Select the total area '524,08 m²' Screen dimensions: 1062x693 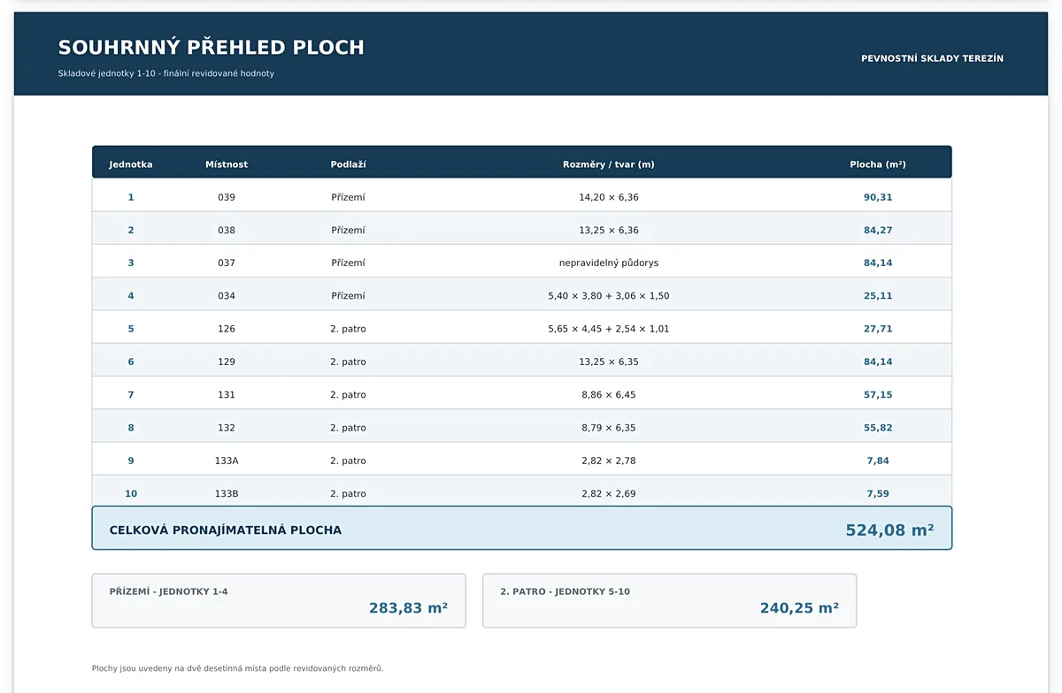pyautogui.click(x=889, y=530)
